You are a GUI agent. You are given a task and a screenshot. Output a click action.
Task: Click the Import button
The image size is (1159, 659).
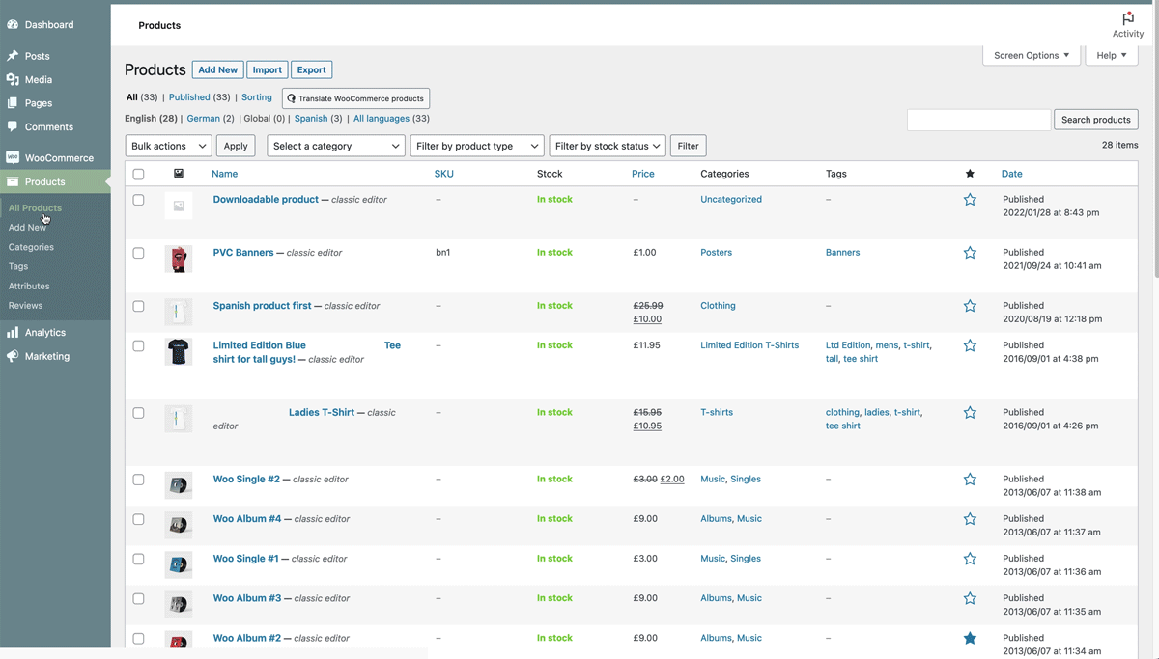click(x=267, y=69)
